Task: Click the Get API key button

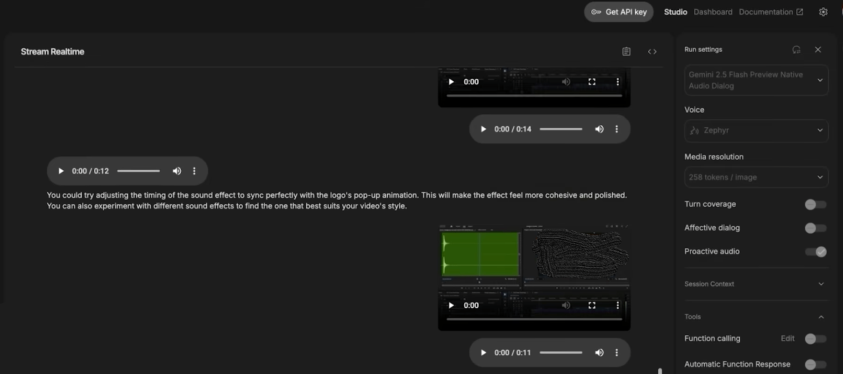Action: (x=618, y=12)
